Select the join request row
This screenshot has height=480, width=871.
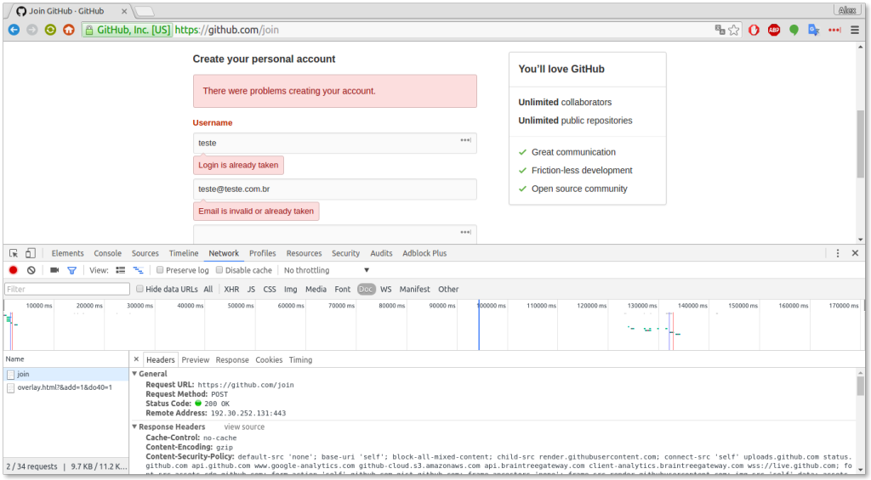(x=66, y=374)
